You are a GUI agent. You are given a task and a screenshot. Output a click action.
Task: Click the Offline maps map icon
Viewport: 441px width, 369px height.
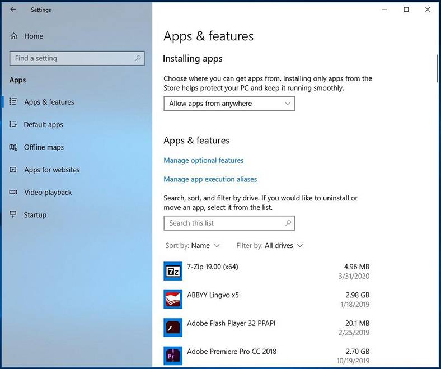(x=13, y=147)
